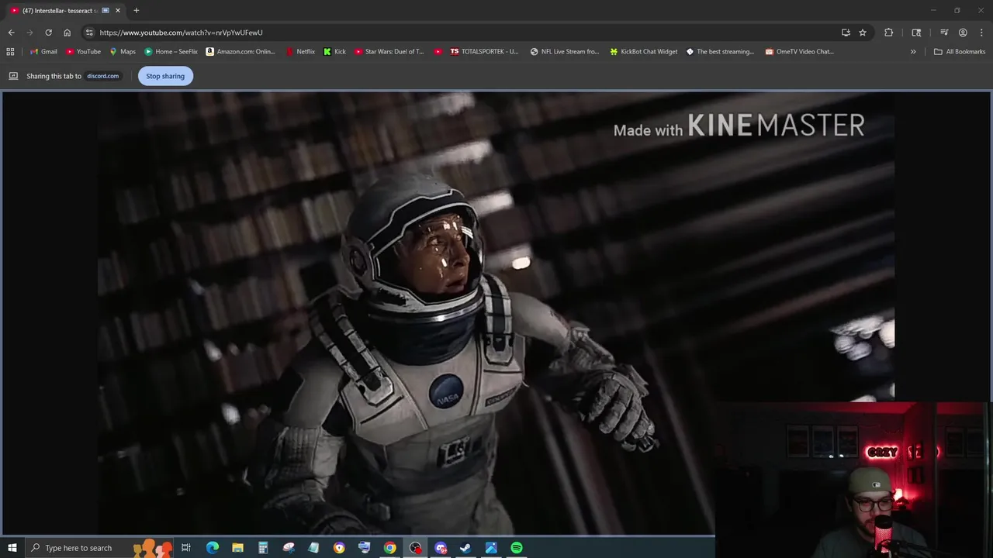
Task: Reload the YouTube page
Action: [48, 33]
